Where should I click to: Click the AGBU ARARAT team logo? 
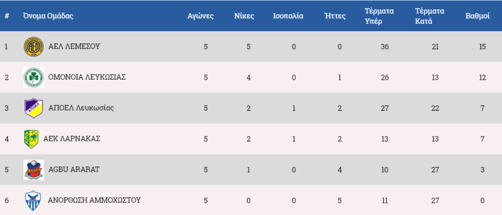pyautogui.click(x=33, y=169)
